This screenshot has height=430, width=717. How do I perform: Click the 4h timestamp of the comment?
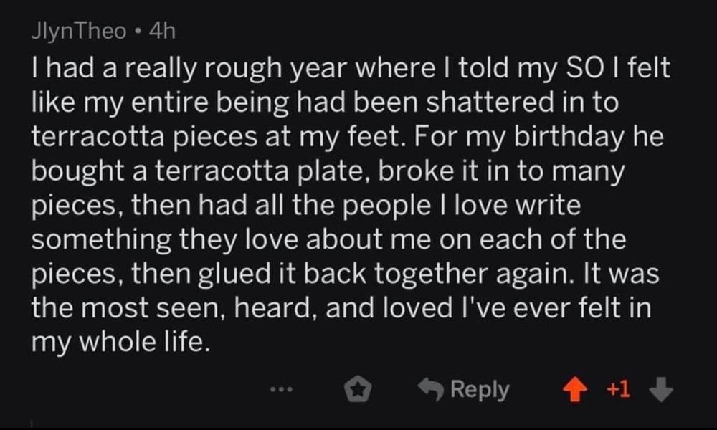tap(162, 31)
